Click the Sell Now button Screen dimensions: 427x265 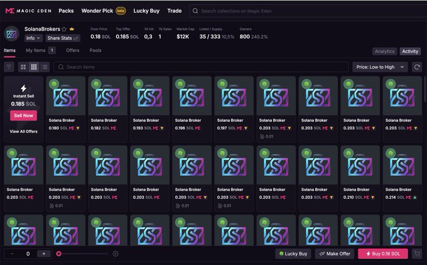coord(24,116)
